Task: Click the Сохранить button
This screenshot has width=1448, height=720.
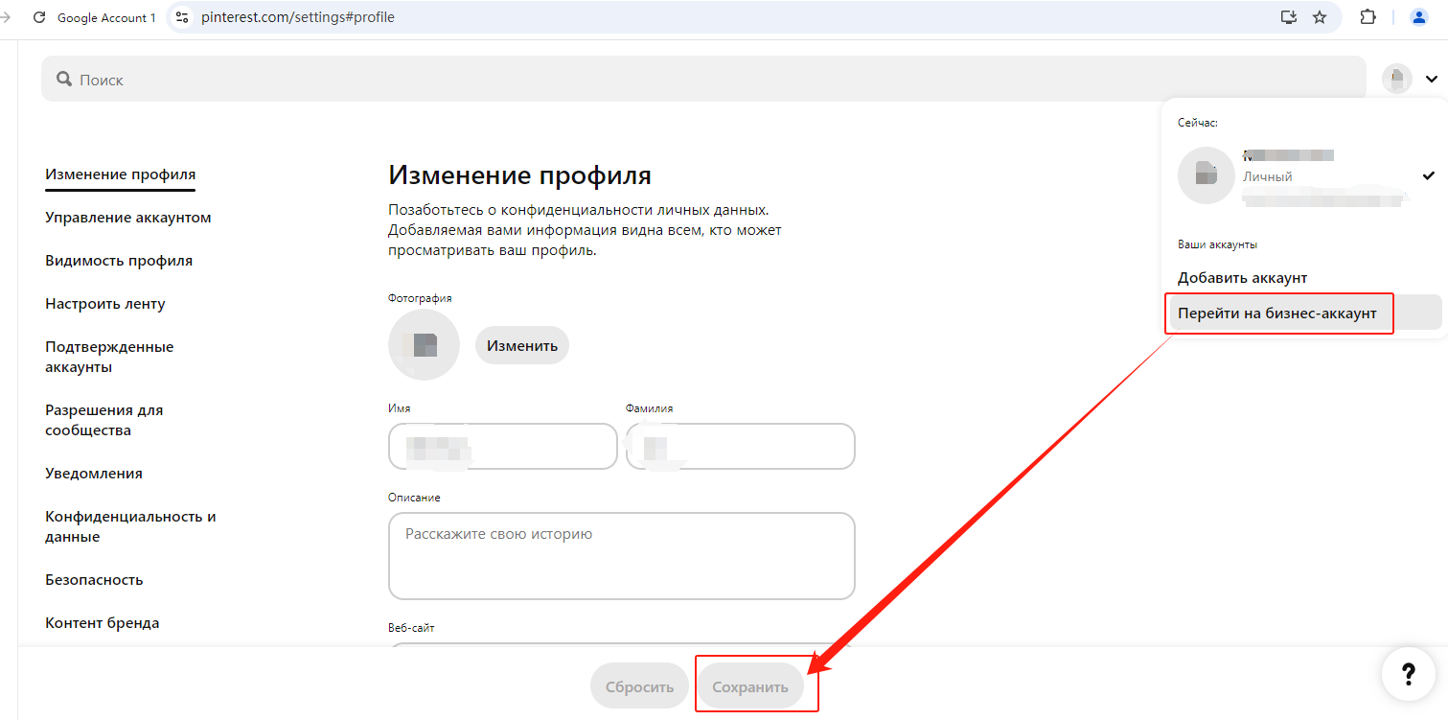Action: click(750, 686)
